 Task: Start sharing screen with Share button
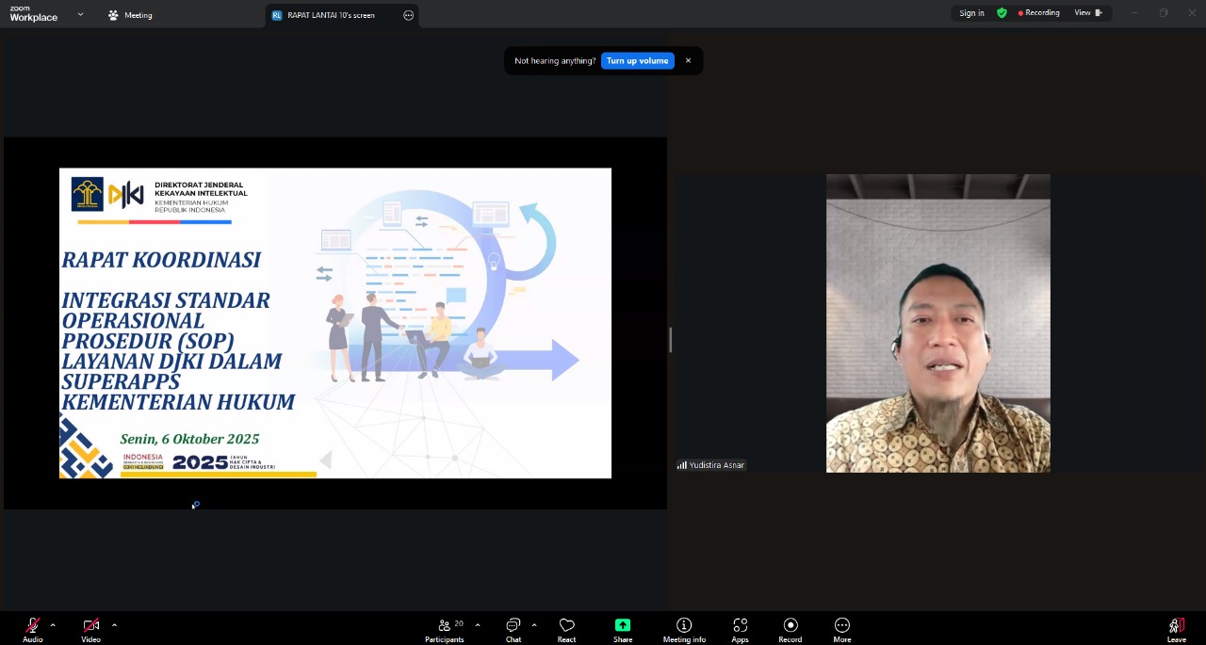point(623,629)
